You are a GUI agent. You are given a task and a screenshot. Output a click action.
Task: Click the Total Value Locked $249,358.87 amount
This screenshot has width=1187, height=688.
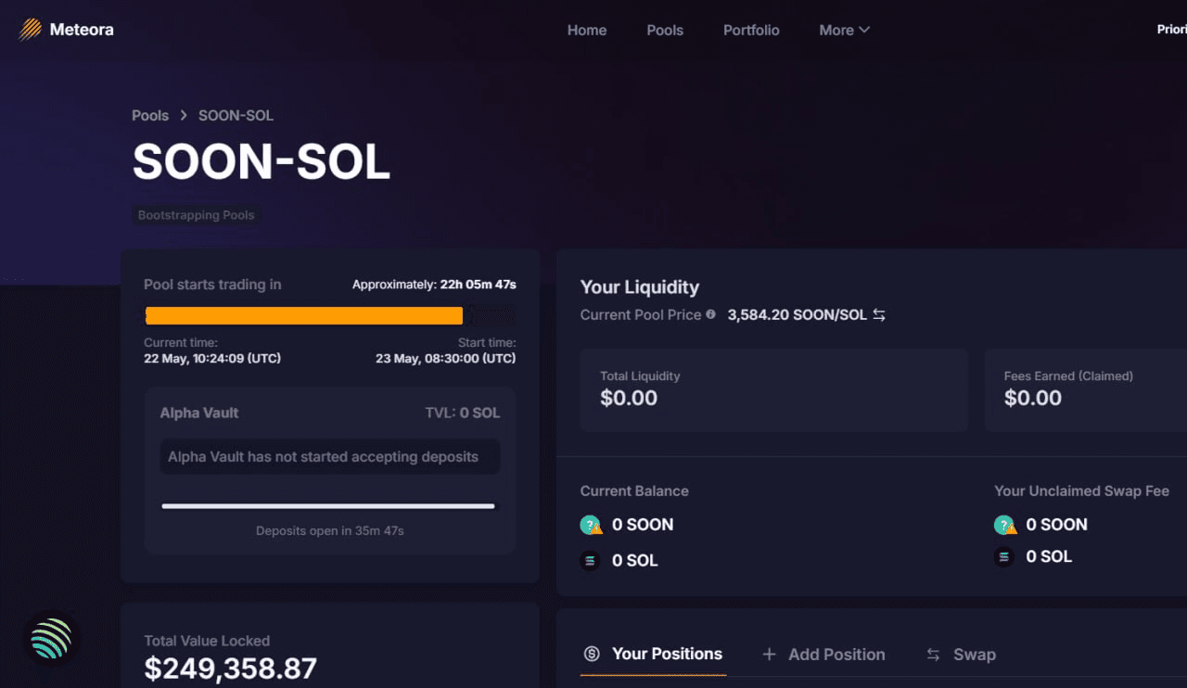[x=231, y=669]
